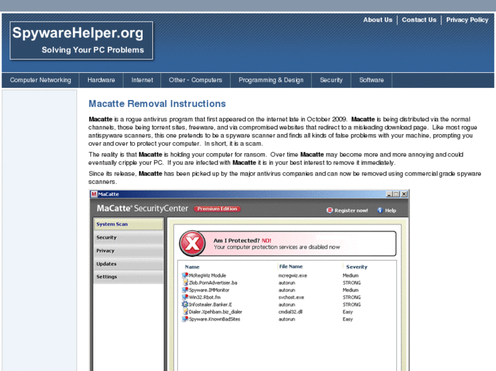496x371 pixels.
Task: Click the mcregwiz.exe file name
Action: (293, 275)
